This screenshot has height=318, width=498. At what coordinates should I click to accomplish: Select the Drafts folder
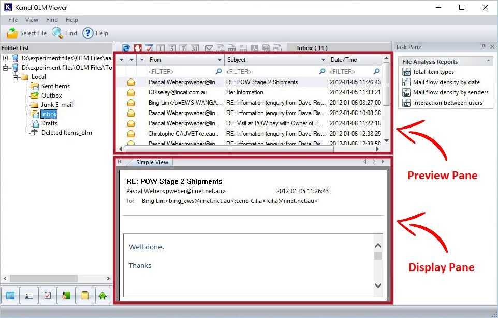point(49,123)
